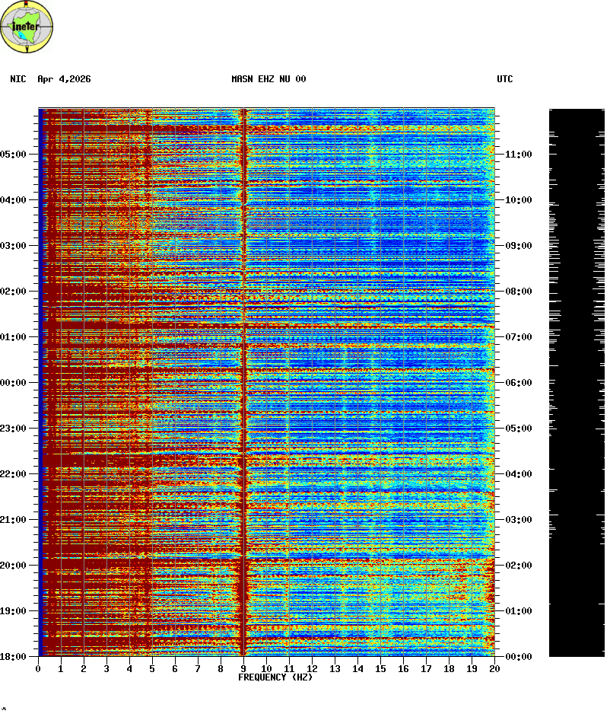Click the 18:00 label at bottom left
This screenshot has height=717, width=610.
point(14,657)
